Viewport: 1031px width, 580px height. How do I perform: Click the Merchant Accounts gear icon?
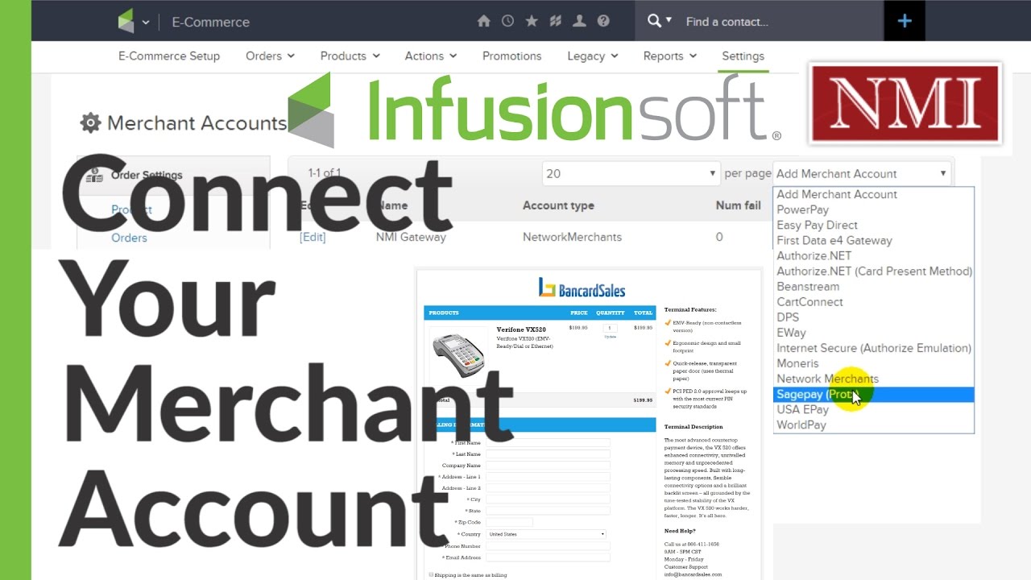(x=90, y=123)
